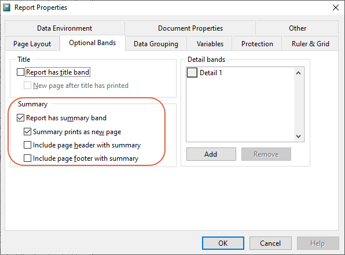345x255 pixels.
Task: Open the Ruler & Grid tab
Action: [310, 43]
